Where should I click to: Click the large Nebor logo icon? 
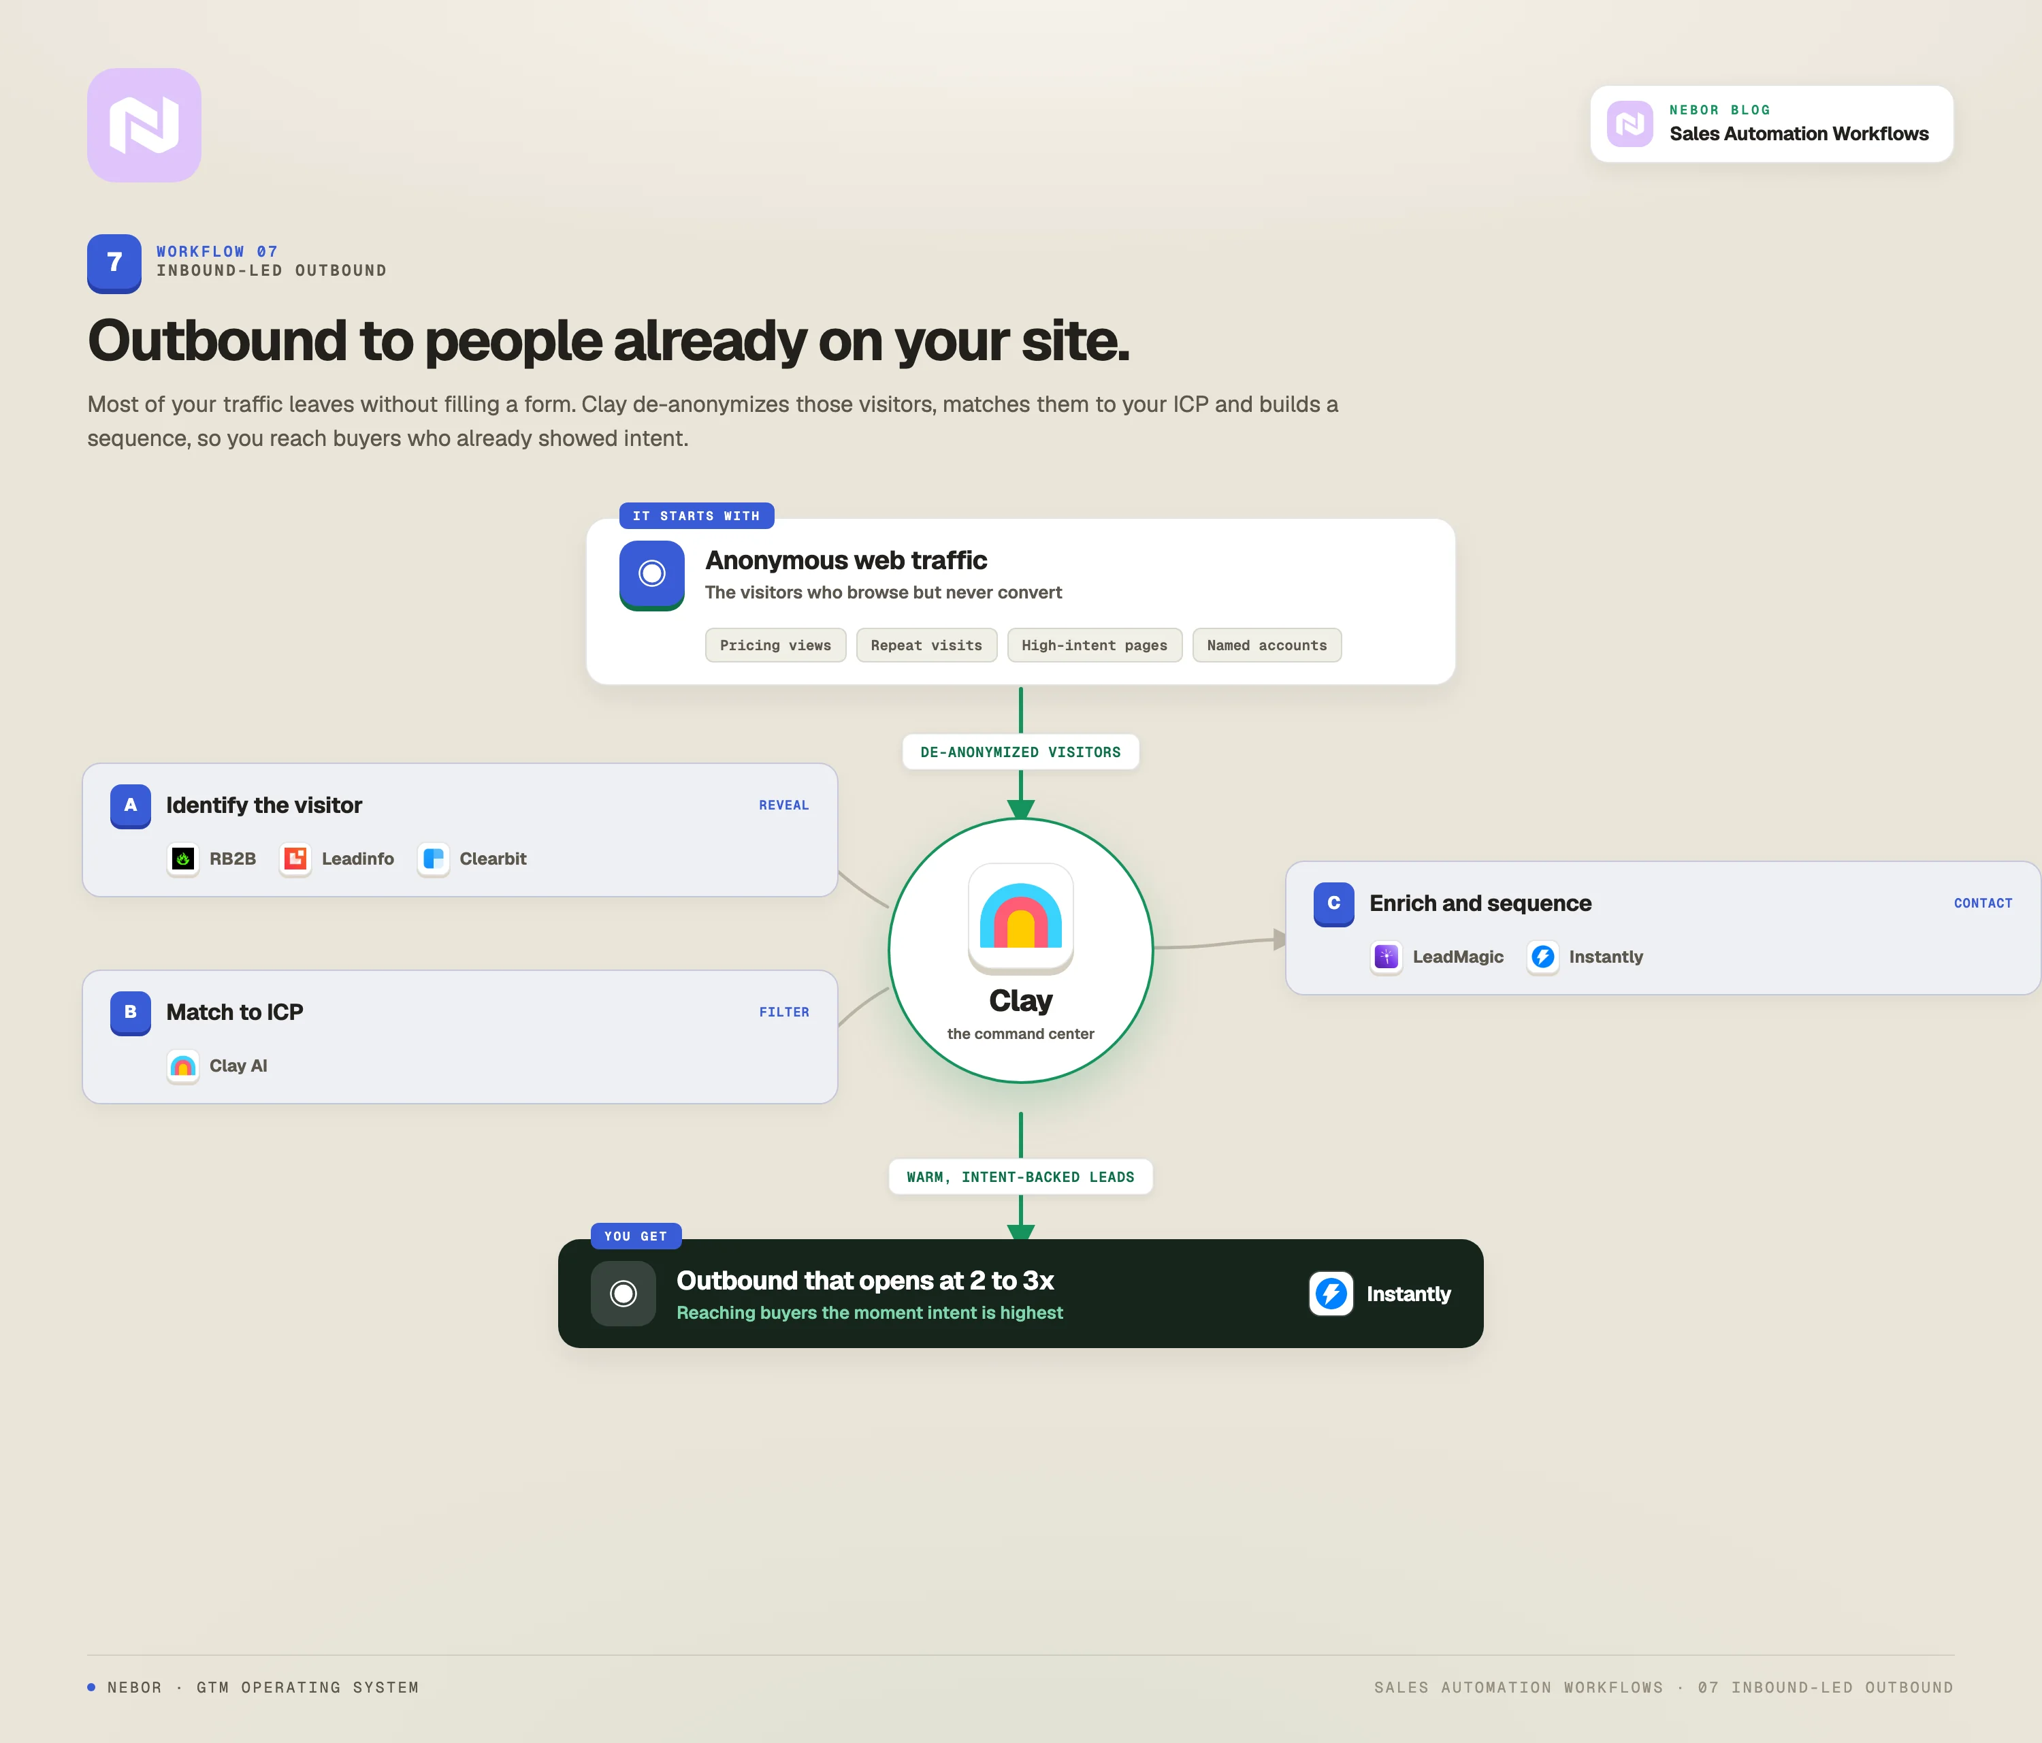[x=144, y=125]
